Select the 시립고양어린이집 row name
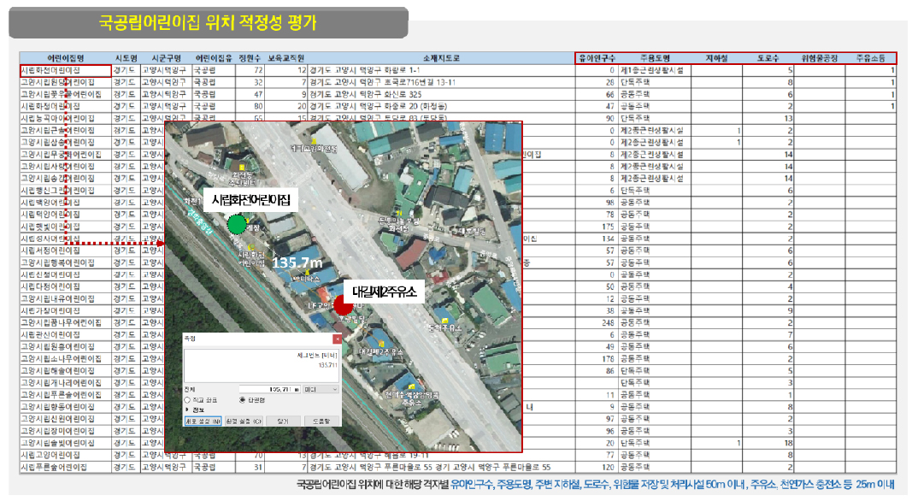This screenshot has width=912, height=501. coord(65,455)
